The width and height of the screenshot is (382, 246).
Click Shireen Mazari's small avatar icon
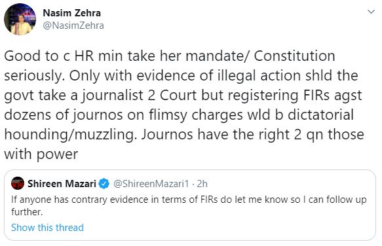click(18, 183)
